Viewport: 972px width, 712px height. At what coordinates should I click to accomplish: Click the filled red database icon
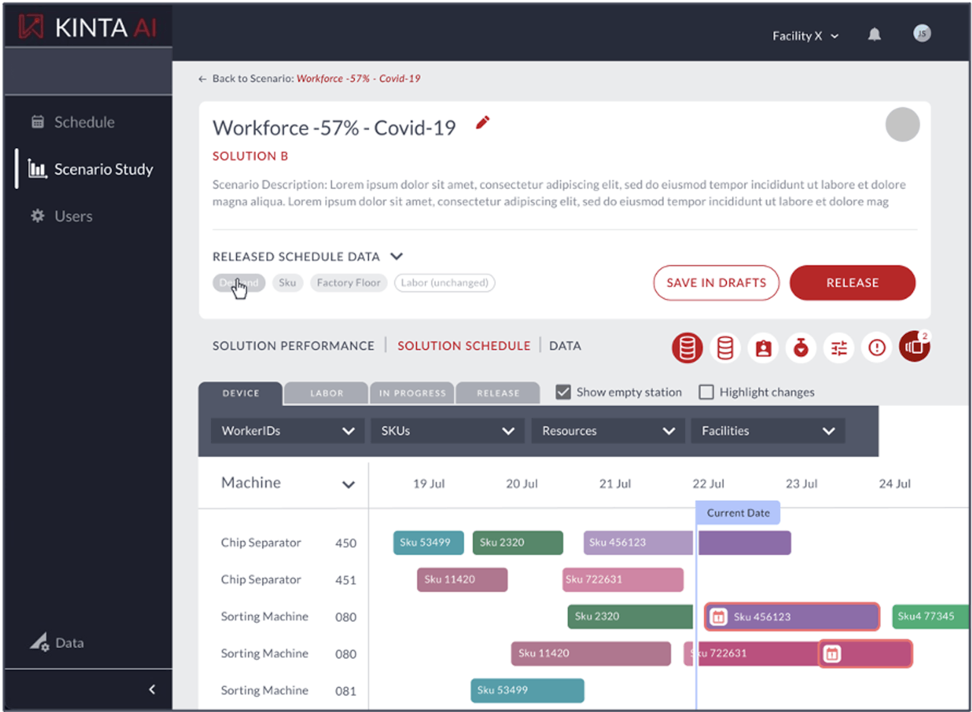686,348
